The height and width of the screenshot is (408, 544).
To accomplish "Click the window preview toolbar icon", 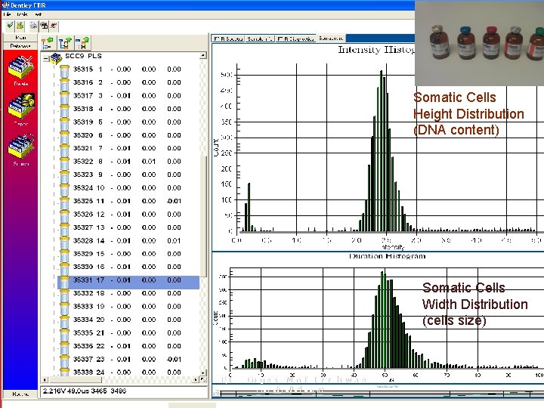I will [44, 26].
